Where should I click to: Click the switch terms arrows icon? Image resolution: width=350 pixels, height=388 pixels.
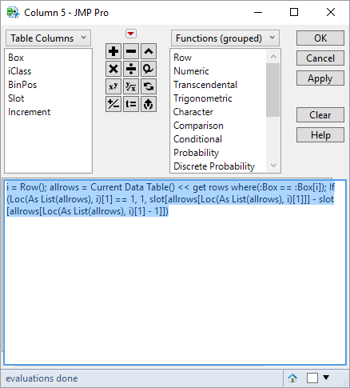click(149, 86)
